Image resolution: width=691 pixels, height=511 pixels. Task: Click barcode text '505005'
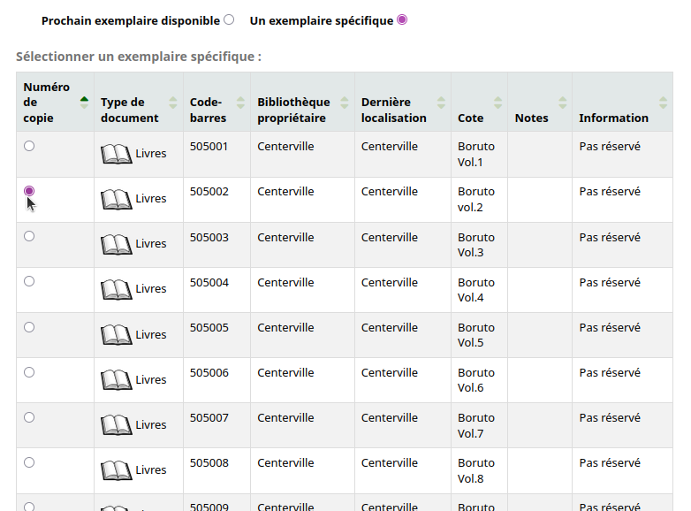tap(209, 328)
